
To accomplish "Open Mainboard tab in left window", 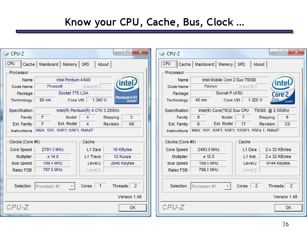I will click(x=48, y=64).
